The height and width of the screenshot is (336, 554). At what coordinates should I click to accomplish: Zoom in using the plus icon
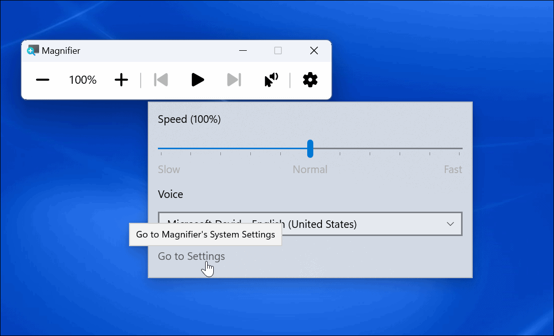[x=121, y=80]
